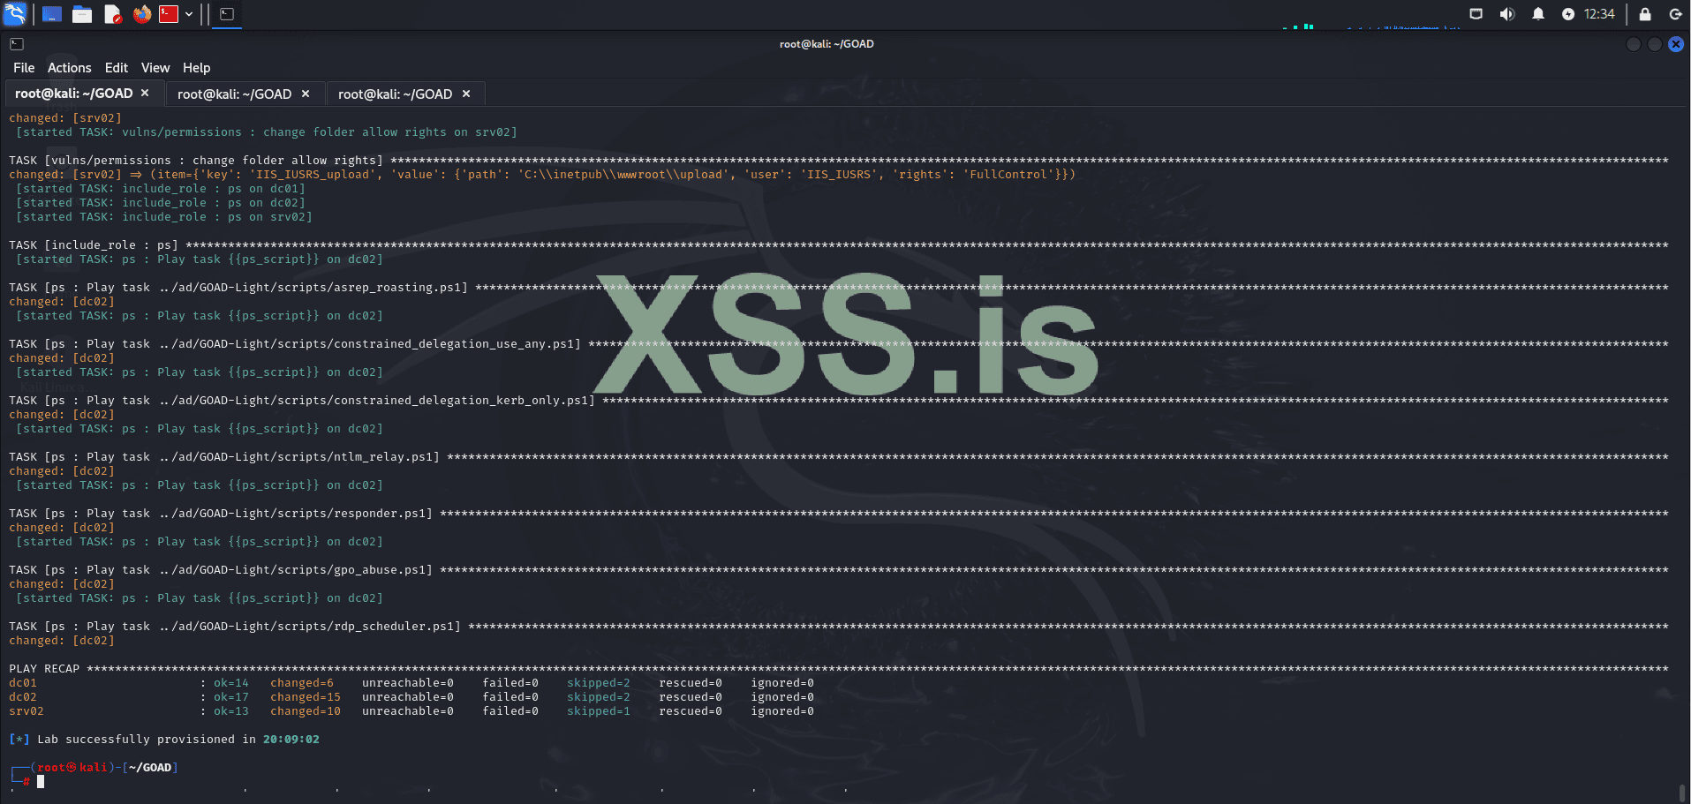Open the text editor from the taskbar
The width and height of the screenshot is (1691, 804).
[113, 14]
